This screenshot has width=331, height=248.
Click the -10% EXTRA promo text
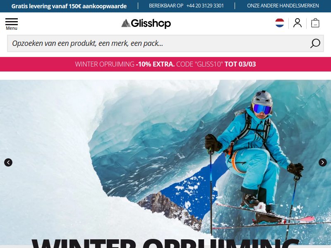click(x=155, y=64)
